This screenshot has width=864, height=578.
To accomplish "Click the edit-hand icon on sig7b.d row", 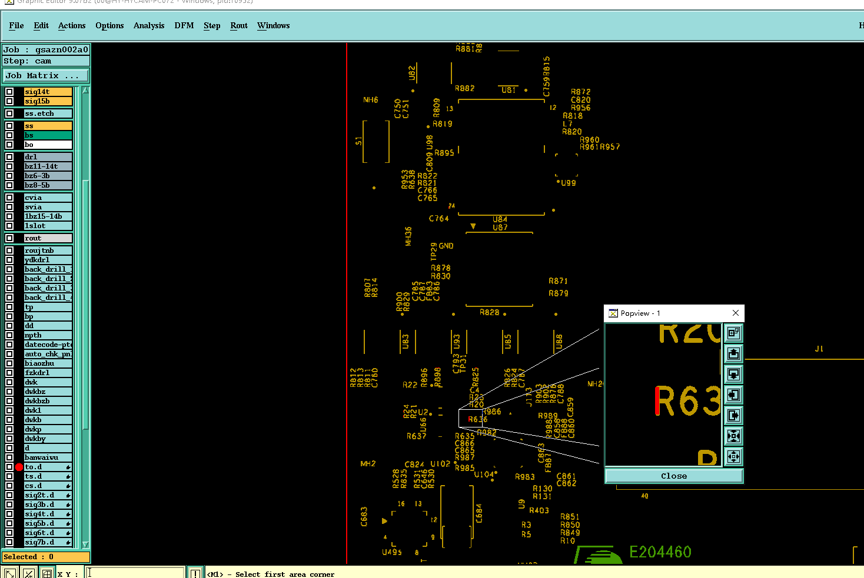I will click(68, 543).
